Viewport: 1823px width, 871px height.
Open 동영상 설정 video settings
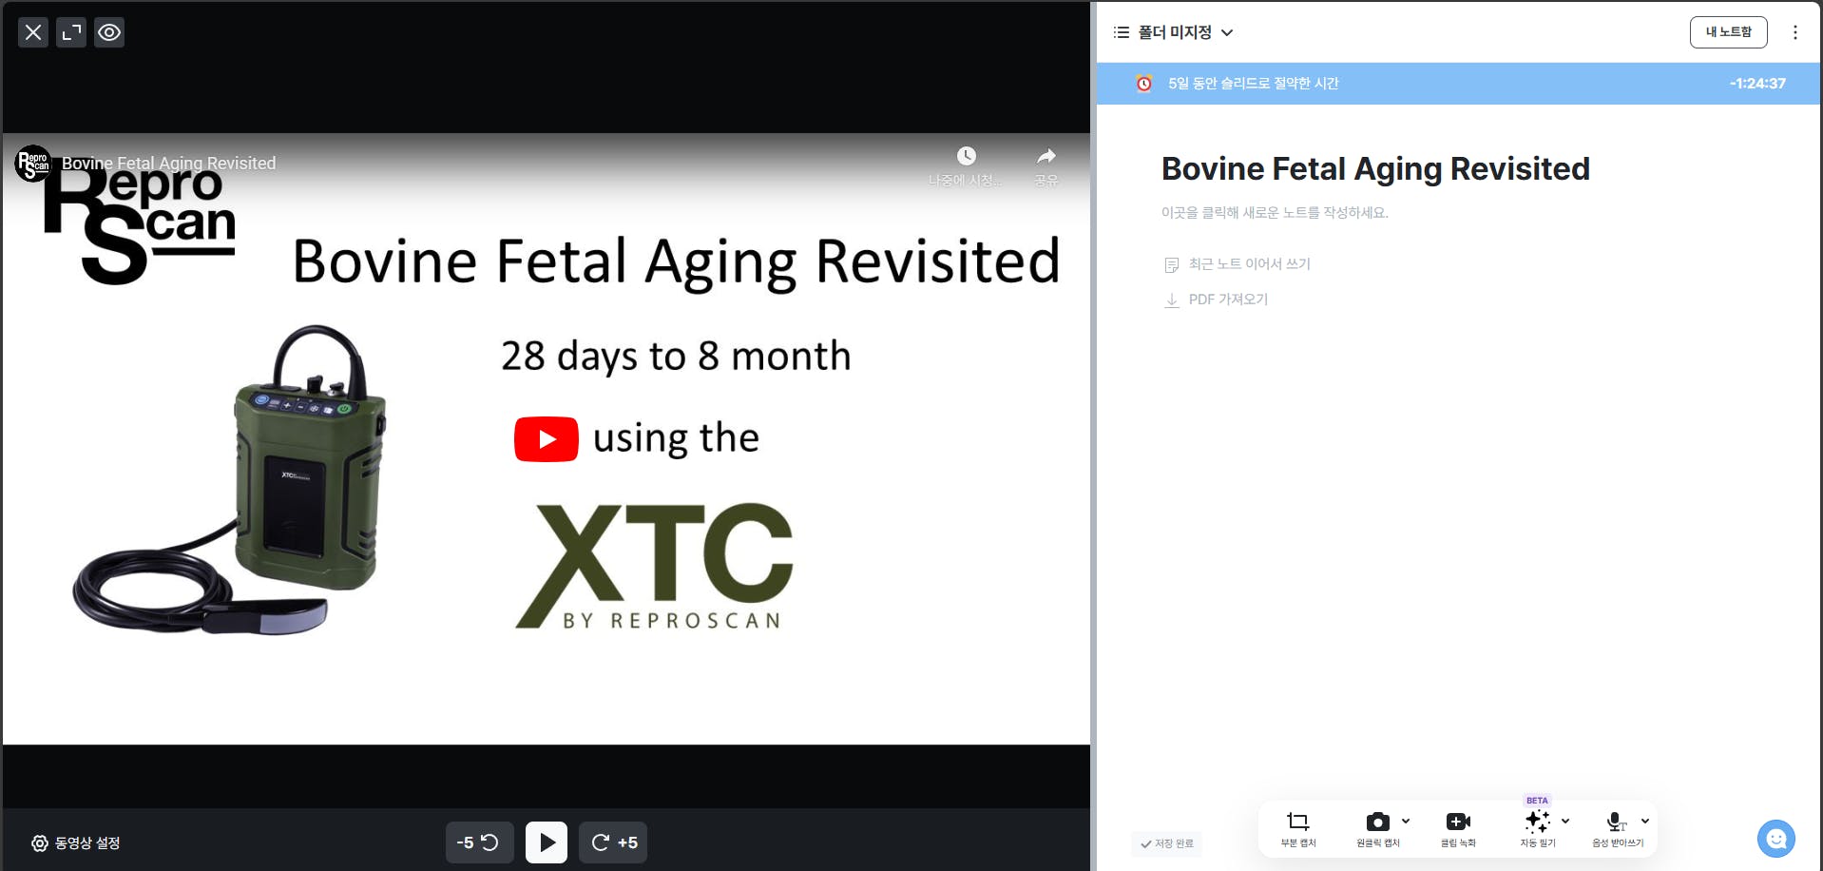click(76, 842)
